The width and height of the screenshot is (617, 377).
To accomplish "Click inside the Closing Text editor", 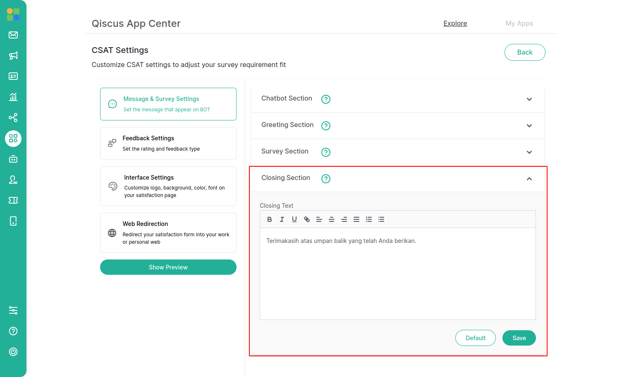I will tap(397, 273).
